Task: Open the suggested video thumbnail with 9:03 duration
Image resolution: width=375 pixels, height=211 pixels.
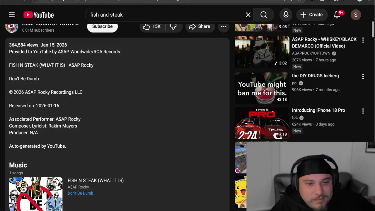Action: click(262, 27)
